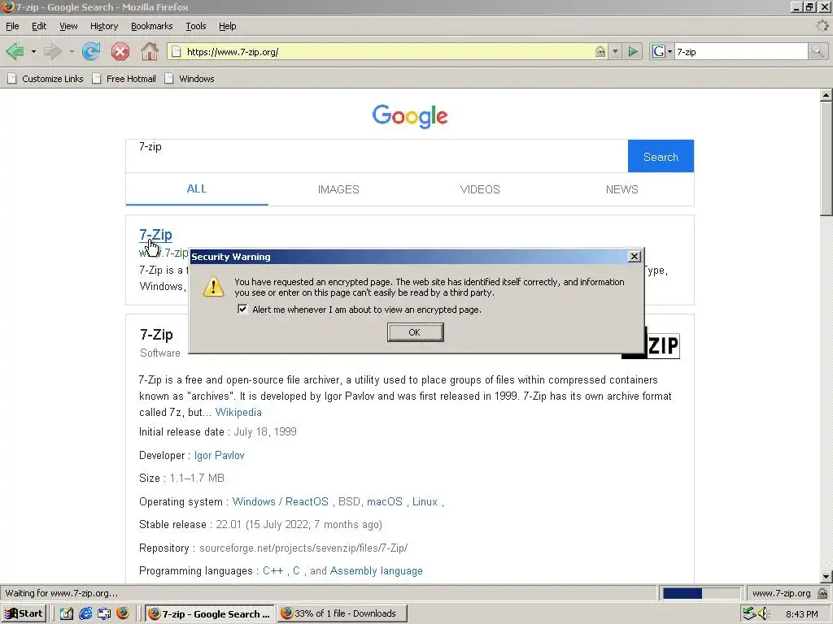Open the Bookmarks menu
Viewport: 833px width, 624px height.
pos(151,26)
